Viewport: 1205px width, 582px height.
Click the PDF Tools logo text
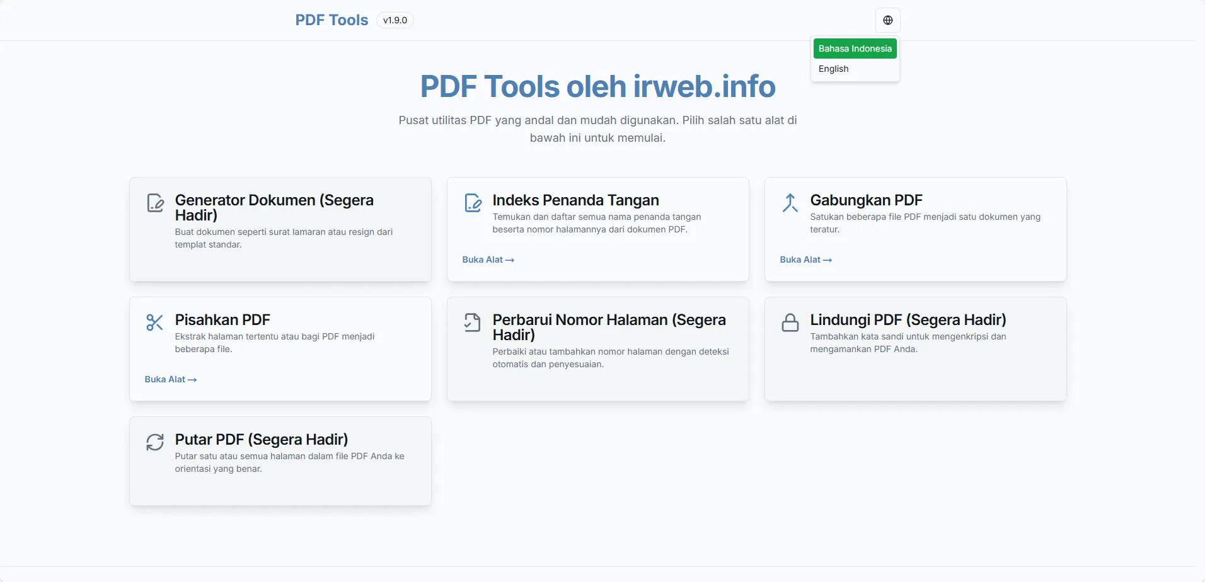coord(331,20)
